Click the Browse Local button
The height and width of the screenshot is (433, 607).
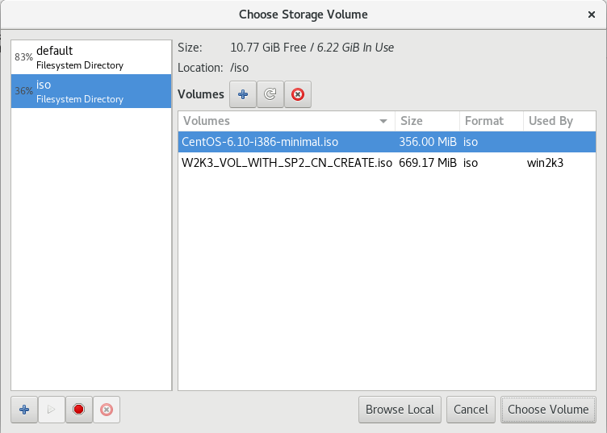coord(400,410)
